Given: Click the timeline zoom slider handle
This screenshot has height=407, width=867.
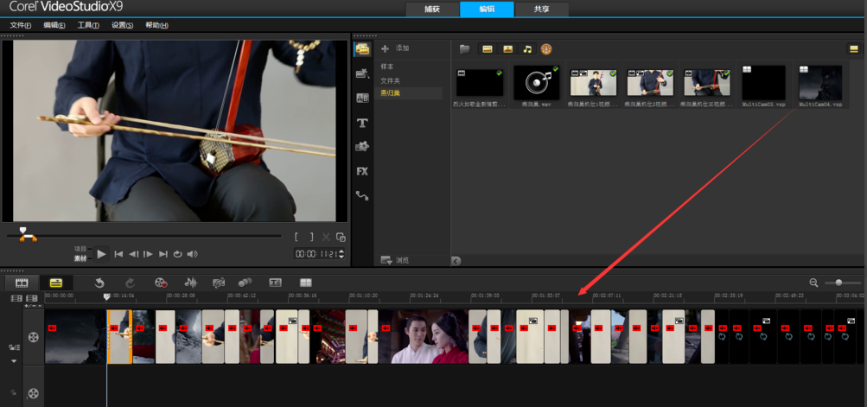Looking at the screenshot, I should (x=838, y=283).
